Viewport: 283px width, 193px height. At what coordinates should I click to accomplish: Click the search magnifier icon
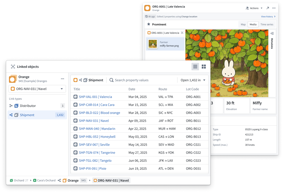coord(111,80)
